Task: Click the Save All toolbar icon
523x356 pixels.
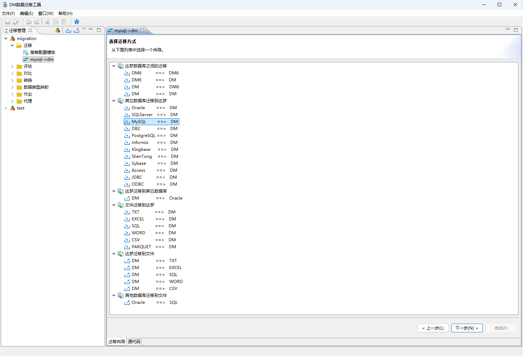Action: [16, 22]
